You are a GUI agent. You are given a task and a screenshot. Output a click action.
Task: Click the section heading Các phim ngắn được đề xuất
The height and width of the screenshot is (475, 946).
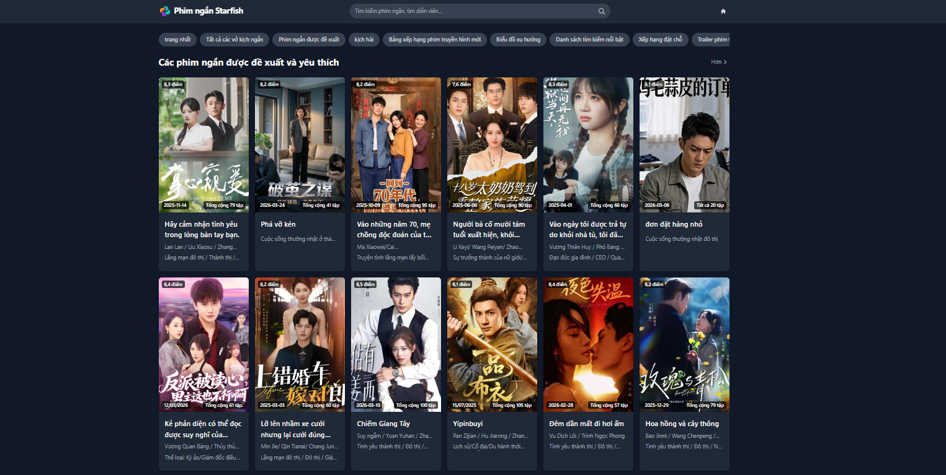tap(249, 63)
